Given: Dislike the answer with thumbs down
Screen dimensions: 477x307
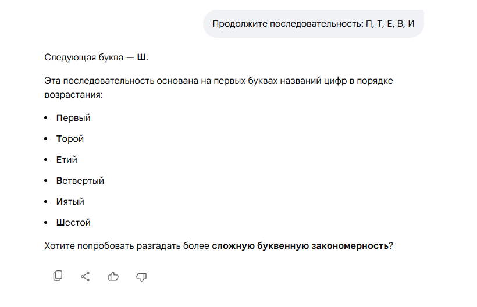Looking at the screenshot, I should (141, 276).
